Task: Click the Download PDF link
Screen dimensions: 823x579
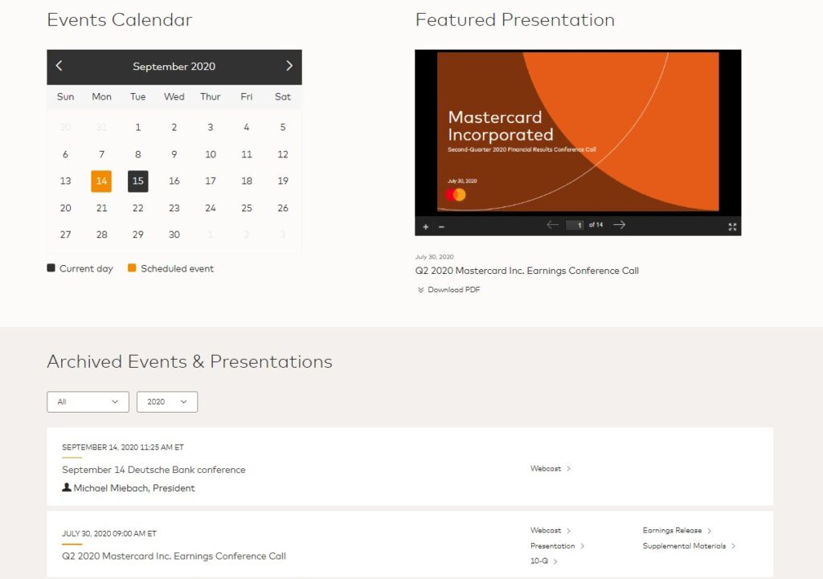Action: point(453,290)
